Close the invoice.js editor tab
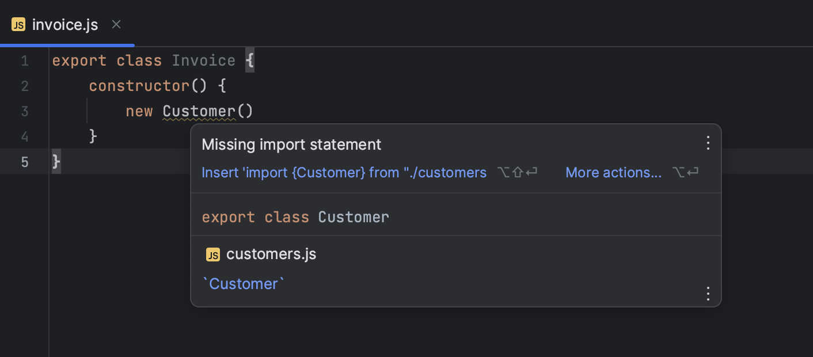The height and width of the screenshot is (357, 813). pos(116,24)
